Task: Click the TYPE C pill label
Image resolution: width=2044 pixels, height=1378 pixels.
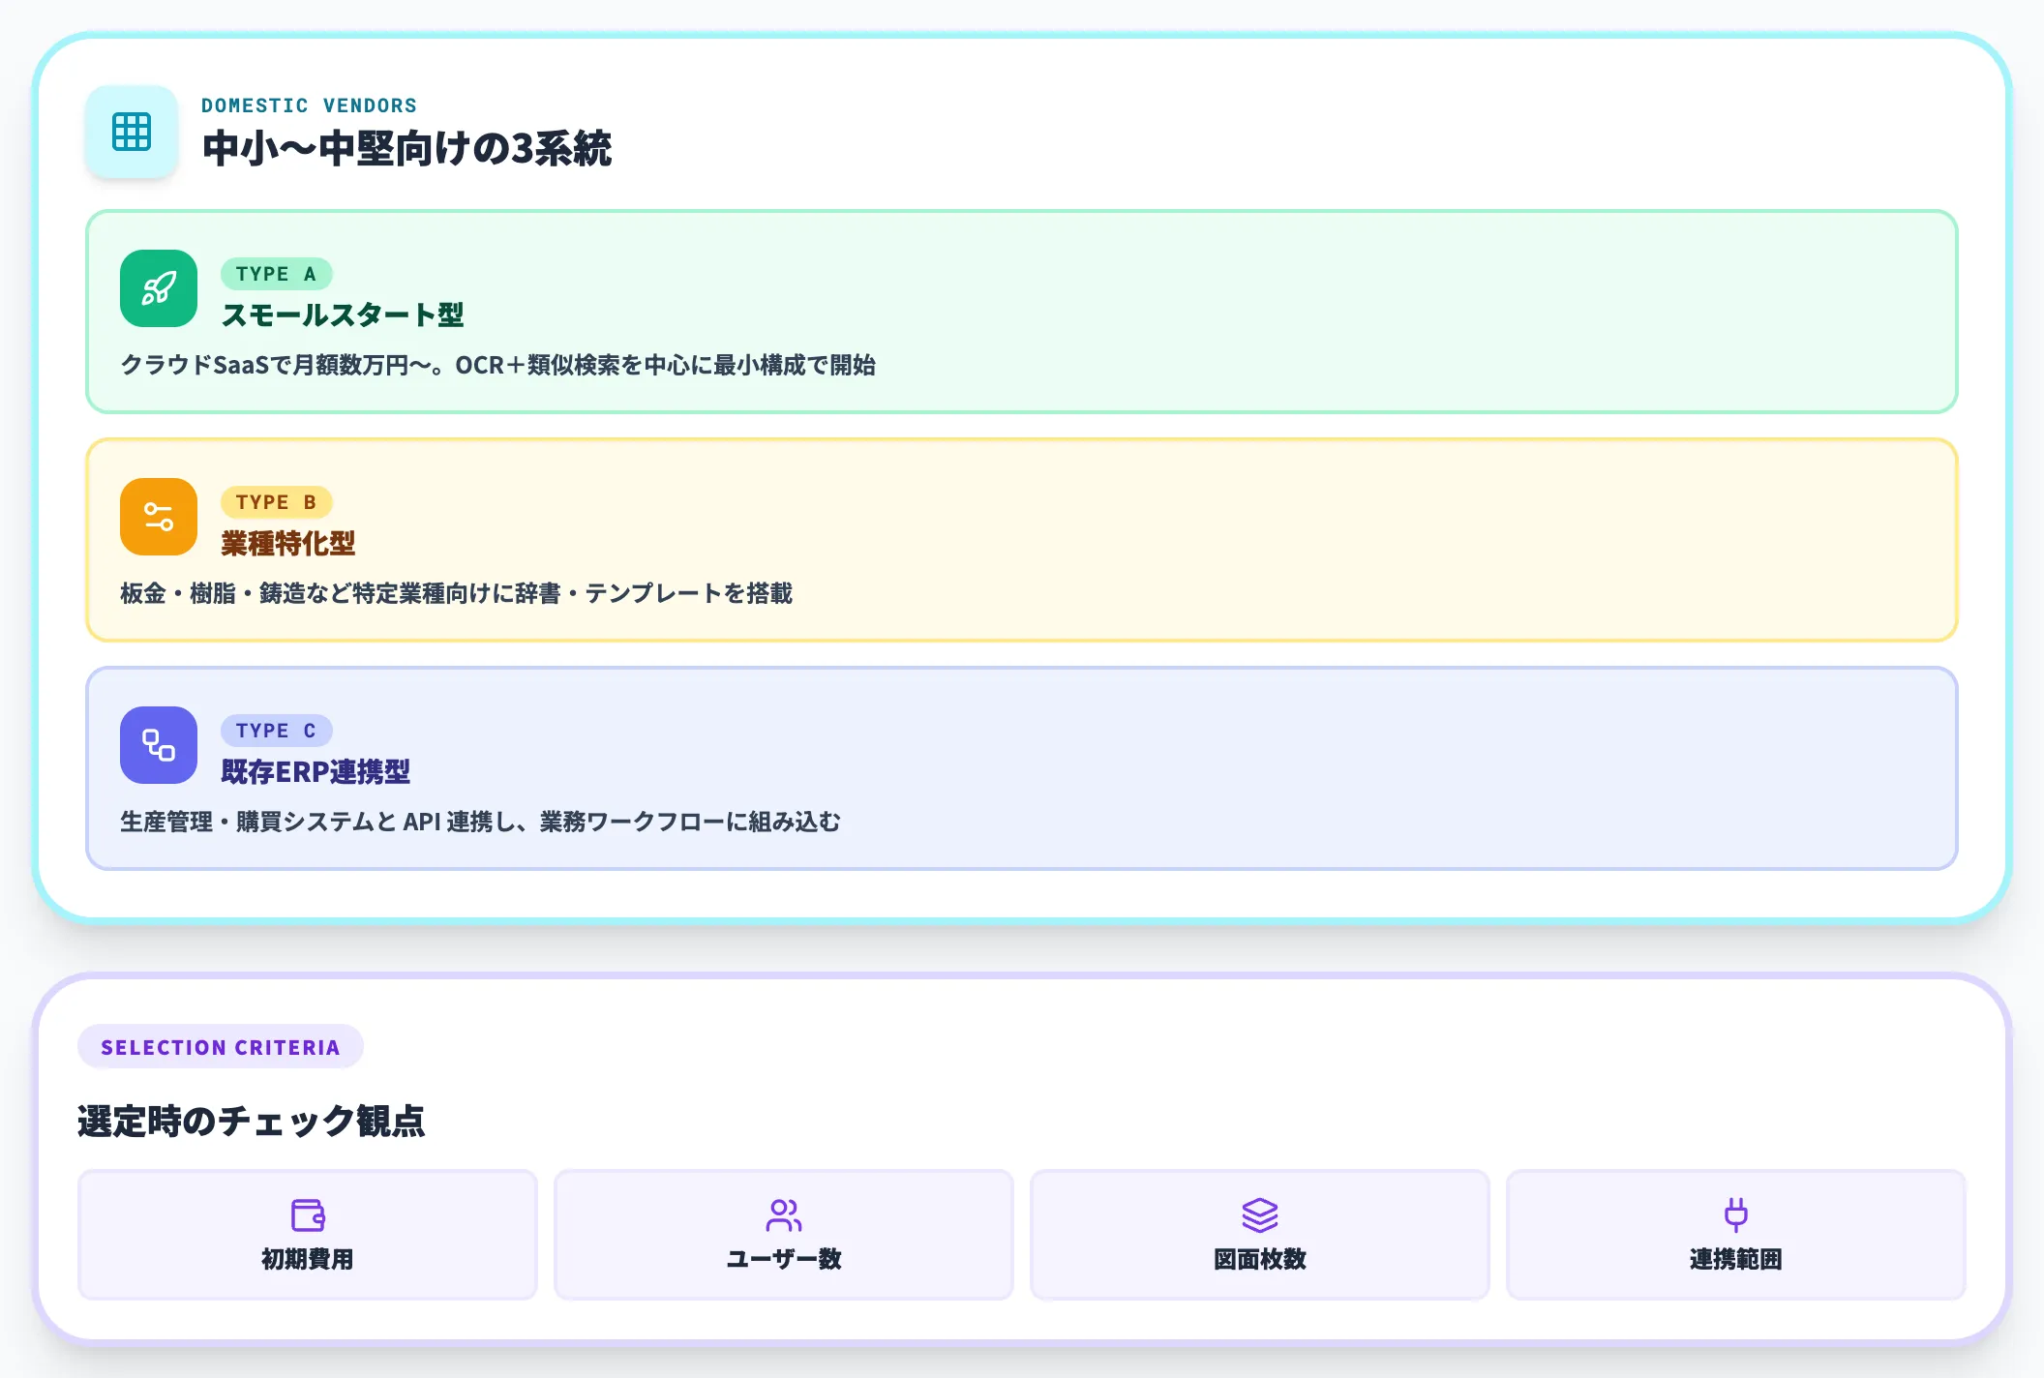Action: (277, 731)
